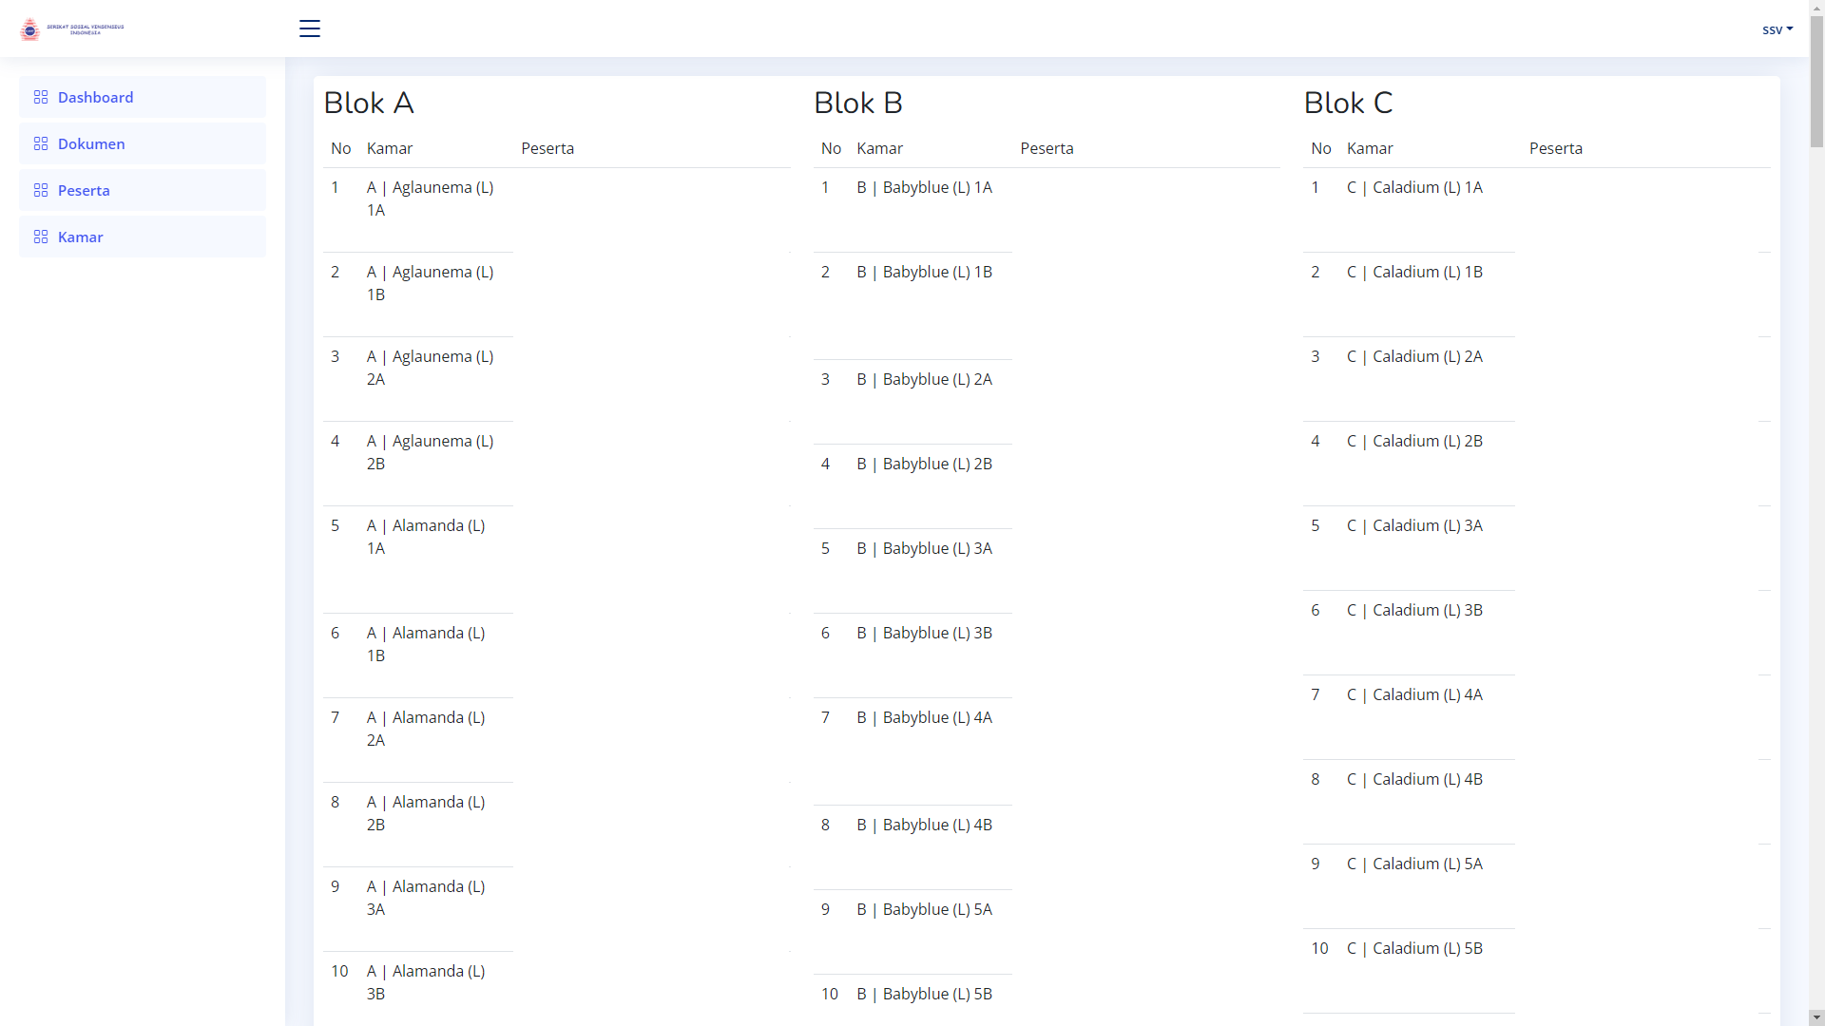
Task: Click Peserta column header in Blok C
Action: [x=1555, y=148]
